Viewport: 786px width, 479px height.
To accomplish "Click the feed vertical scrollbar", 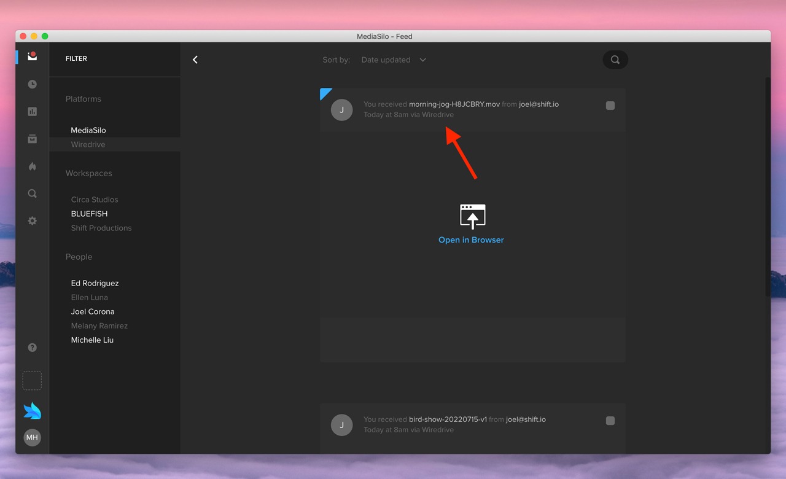I will pos(768,187).
